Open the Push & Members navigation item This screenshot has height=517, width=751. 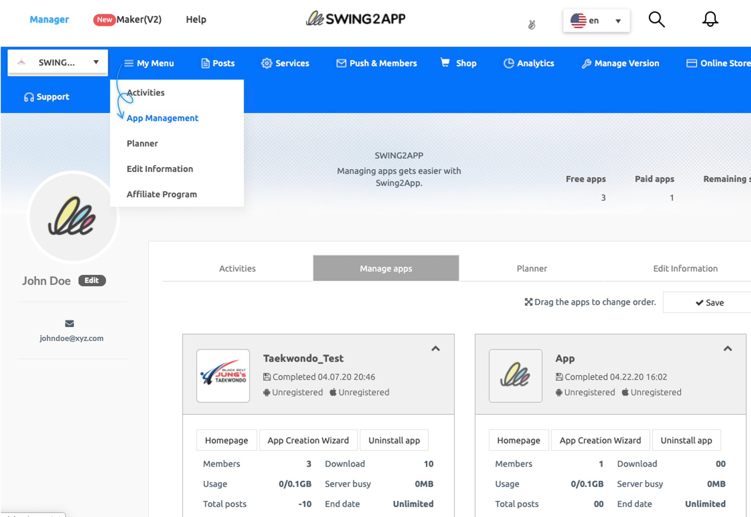[x=377, y=63]
